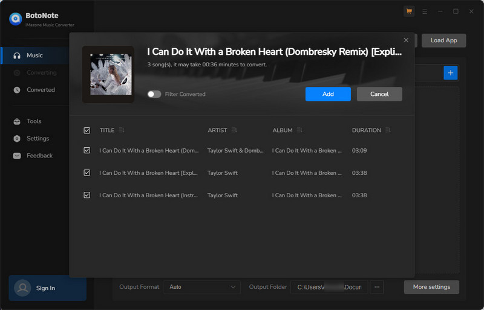
Task: Click the blue plus add button
Action: coord(450,73)
